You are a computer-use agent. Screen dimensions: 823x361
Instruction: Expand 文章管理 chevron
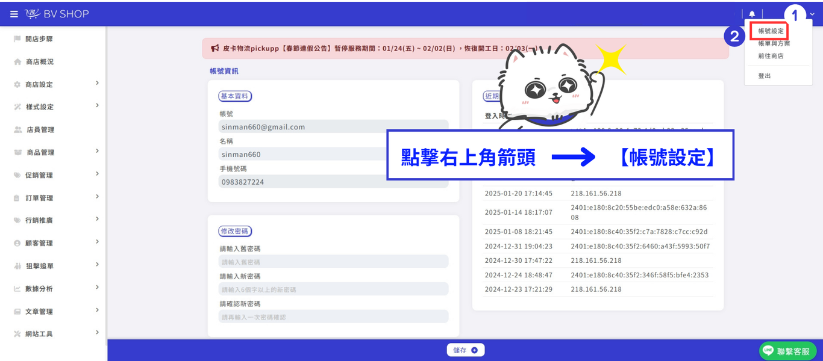[97, 310]
